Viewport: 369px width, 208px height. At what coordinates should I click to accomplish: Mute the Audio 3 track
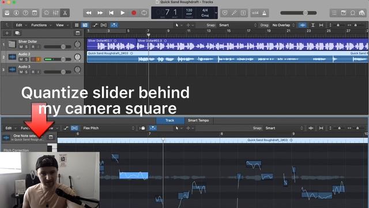tap(21, 72)
